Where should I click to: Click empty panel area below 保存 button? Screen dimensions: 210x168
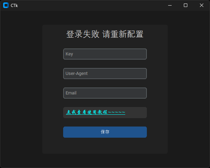[105, 146]
